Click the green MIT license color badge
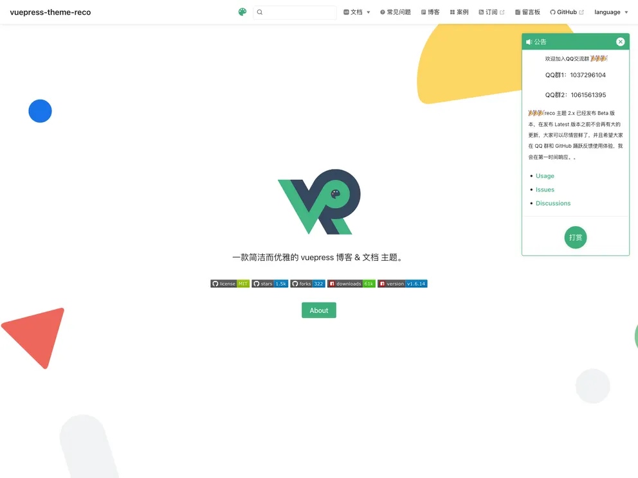Image resolution: width=638 pixels, height=478 pixels. pyautogui.click(x=243, y=283)
